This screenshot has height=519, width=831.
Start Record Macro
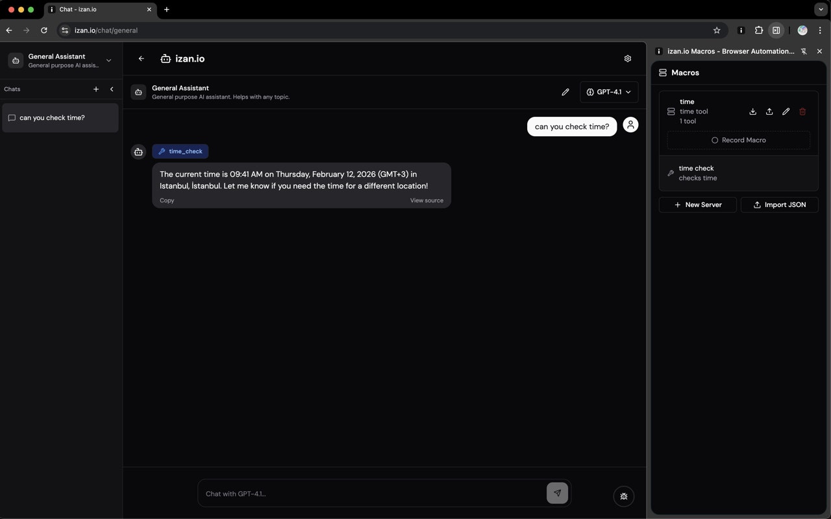pyautogui.click(x=739, y=140)
